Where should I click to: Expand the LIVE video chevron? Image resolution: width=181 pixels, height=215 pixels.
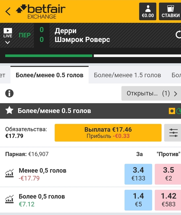pos(7,42)
